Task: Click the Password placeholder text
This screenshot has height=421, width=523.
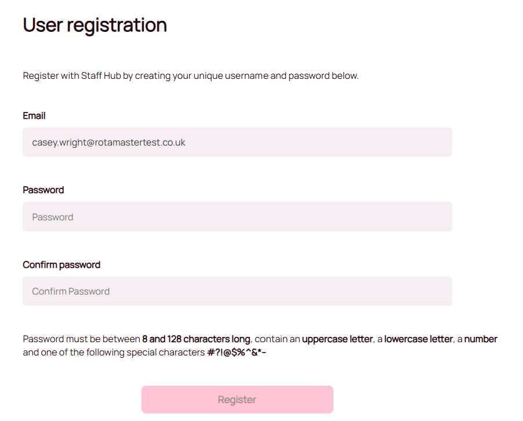Action: click(x=52, y=216)
